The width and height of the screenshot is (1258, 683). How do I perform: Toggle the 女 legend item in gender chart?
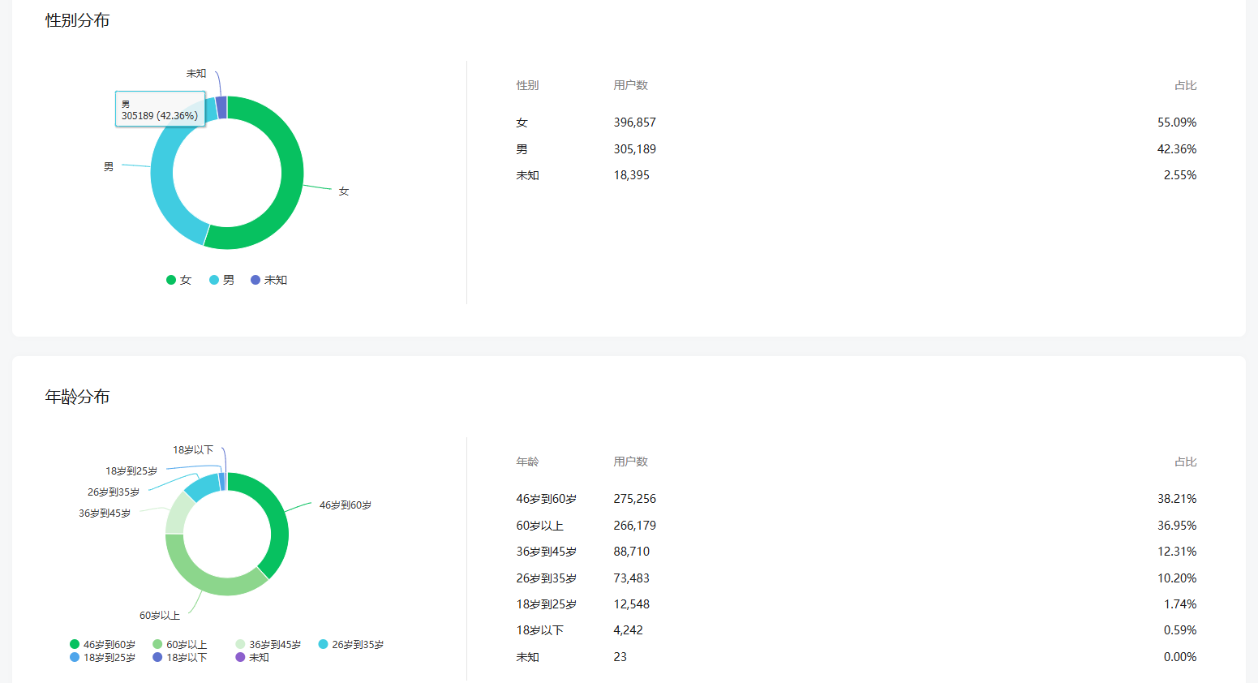[x=179, y=280]
